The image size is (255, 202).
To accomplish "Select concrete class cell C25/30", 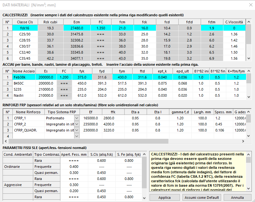I will [25, 34].
